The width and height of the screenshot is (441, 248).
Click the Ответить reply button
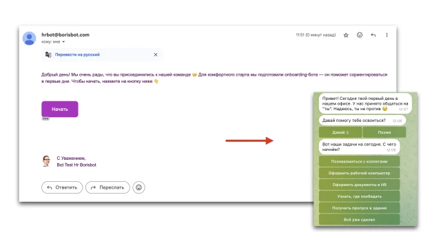point(62,187)
